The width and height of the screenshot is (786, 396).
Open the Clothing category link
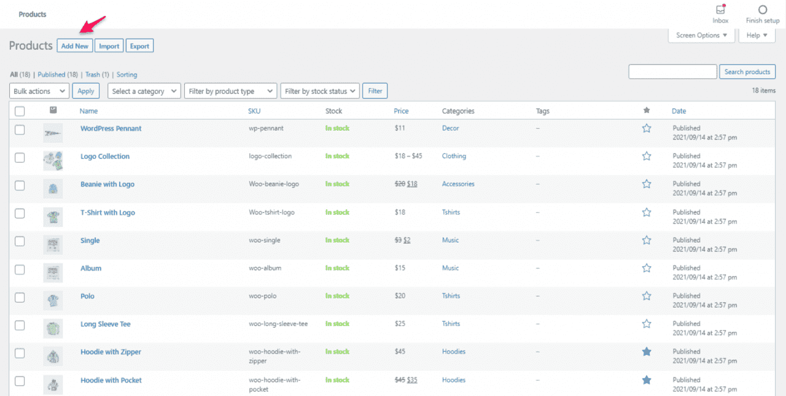454,156
